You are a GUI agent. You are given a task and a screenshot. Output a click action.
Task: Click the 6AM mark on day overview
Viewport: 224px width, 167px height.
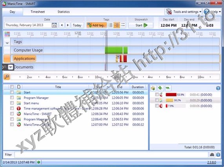65,77
